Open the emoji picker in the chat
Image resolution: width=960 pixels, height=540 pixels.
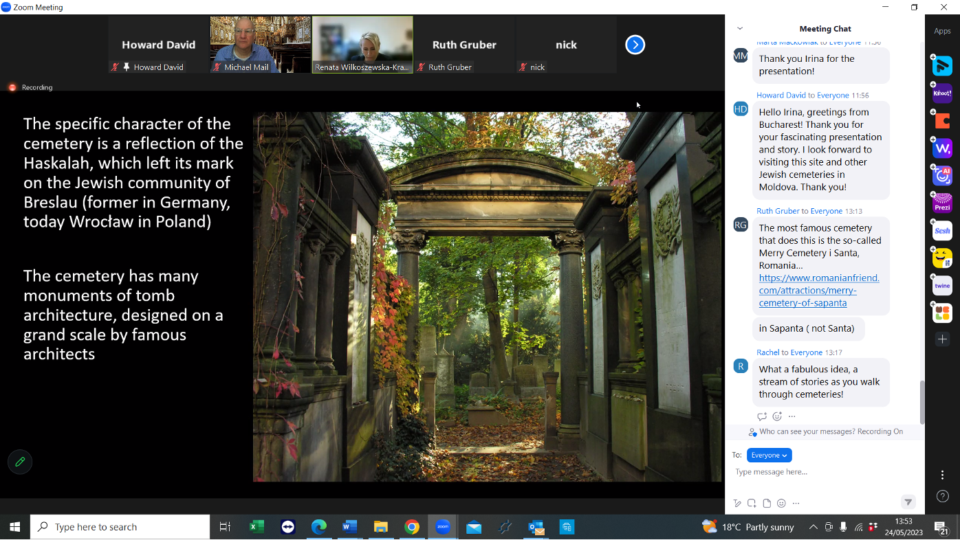coord(781,503)
